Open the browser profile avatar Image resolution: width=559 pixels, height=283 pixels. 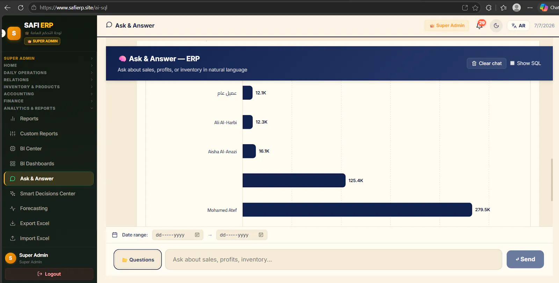pyautogui.click(x=517, y=8)
